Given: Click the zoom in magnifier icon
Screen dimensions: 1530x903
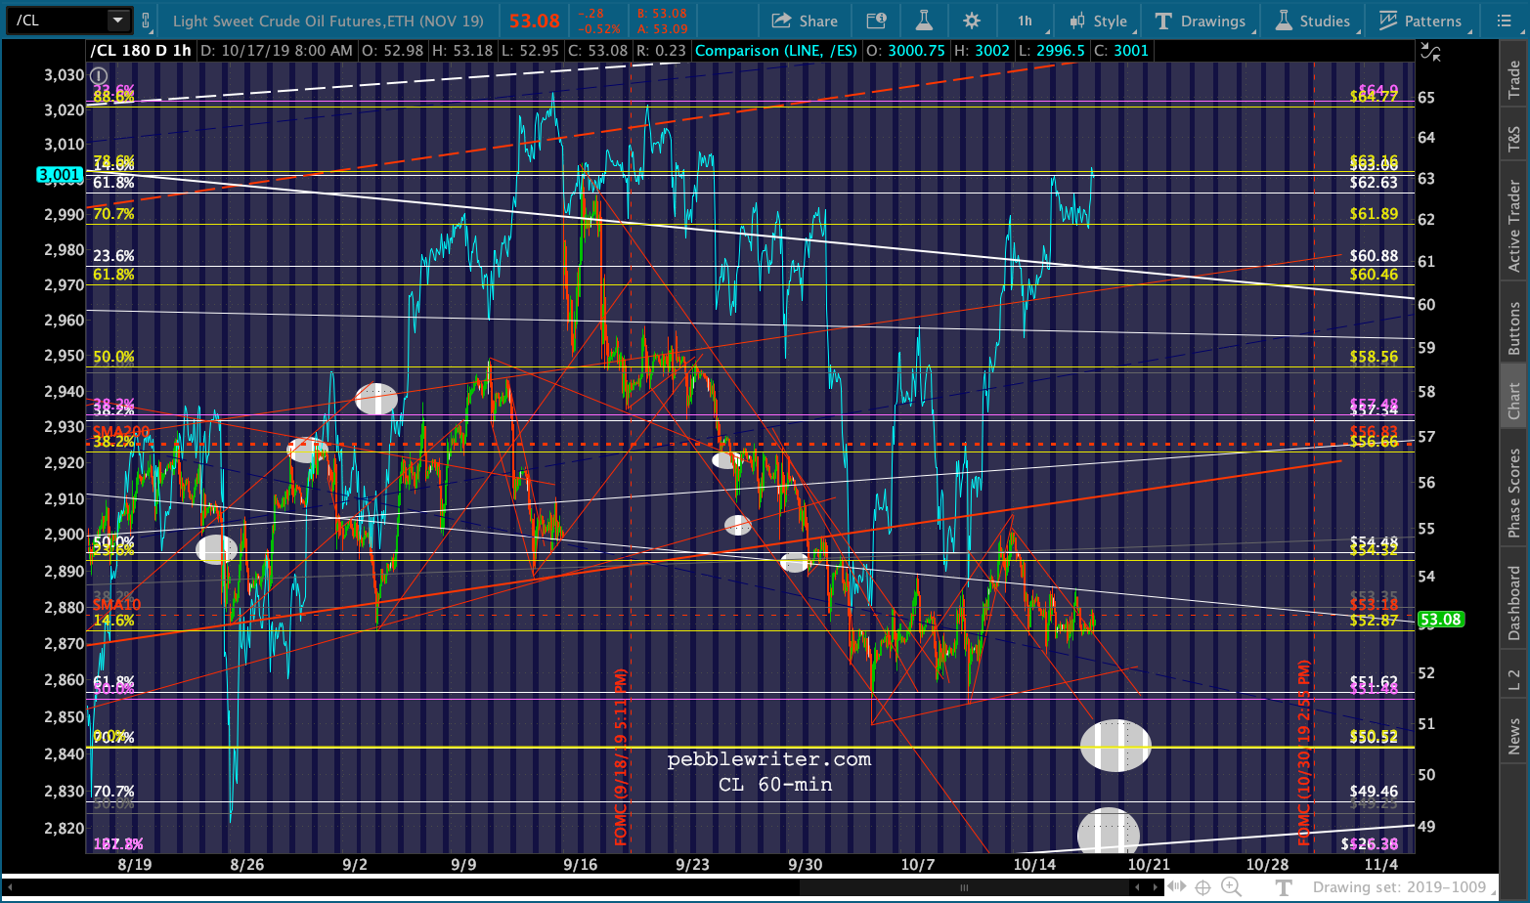Looking at the screenshot, I should pos(1231,887).
